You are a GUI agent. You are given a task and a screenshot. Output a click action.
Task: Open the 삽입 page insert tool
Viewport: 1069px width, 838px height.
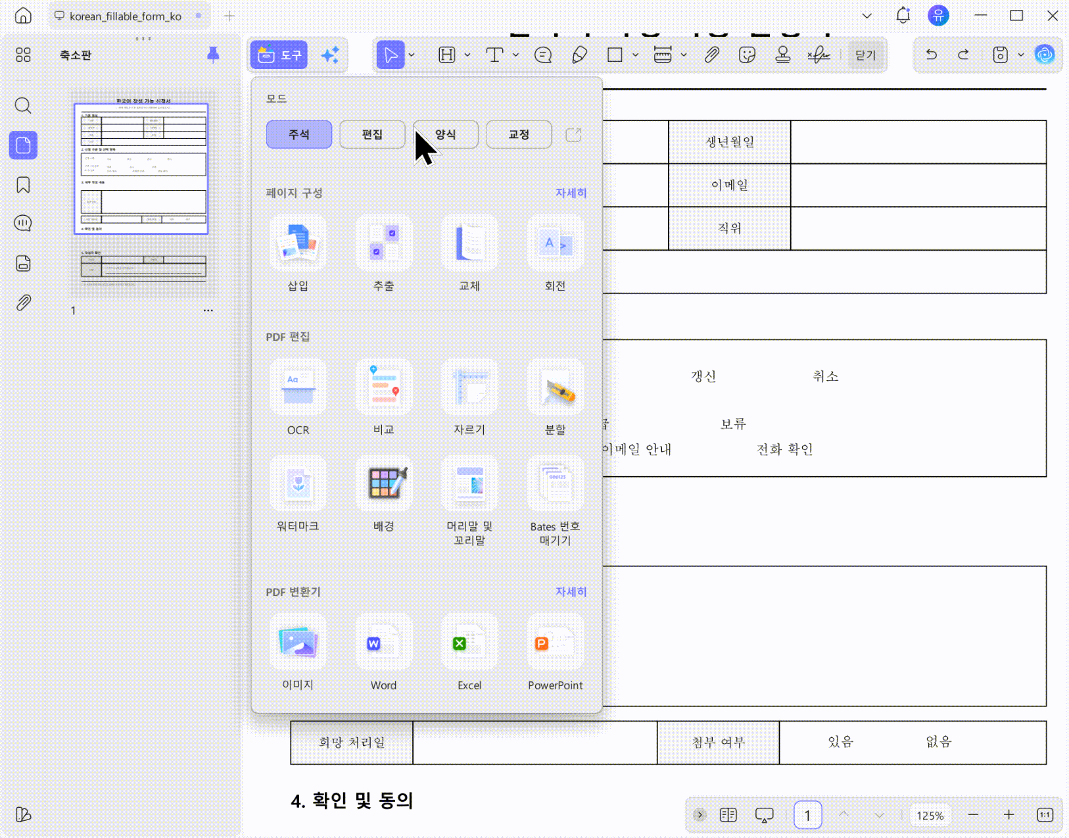pyautogui.click(x=298, y=253)
